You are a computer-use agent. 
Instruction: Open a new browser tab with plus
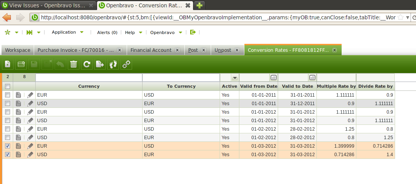pos(199,5)
